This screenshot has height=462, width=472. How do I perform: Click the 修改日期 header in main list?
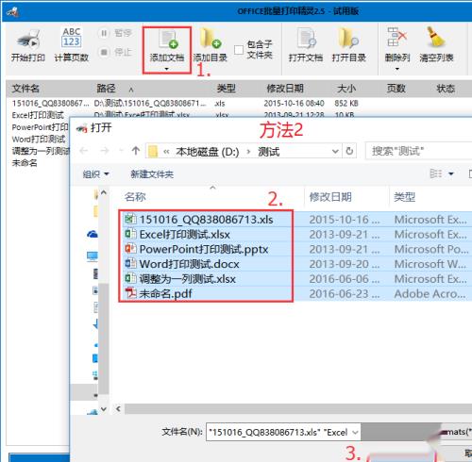coord(285,89)
